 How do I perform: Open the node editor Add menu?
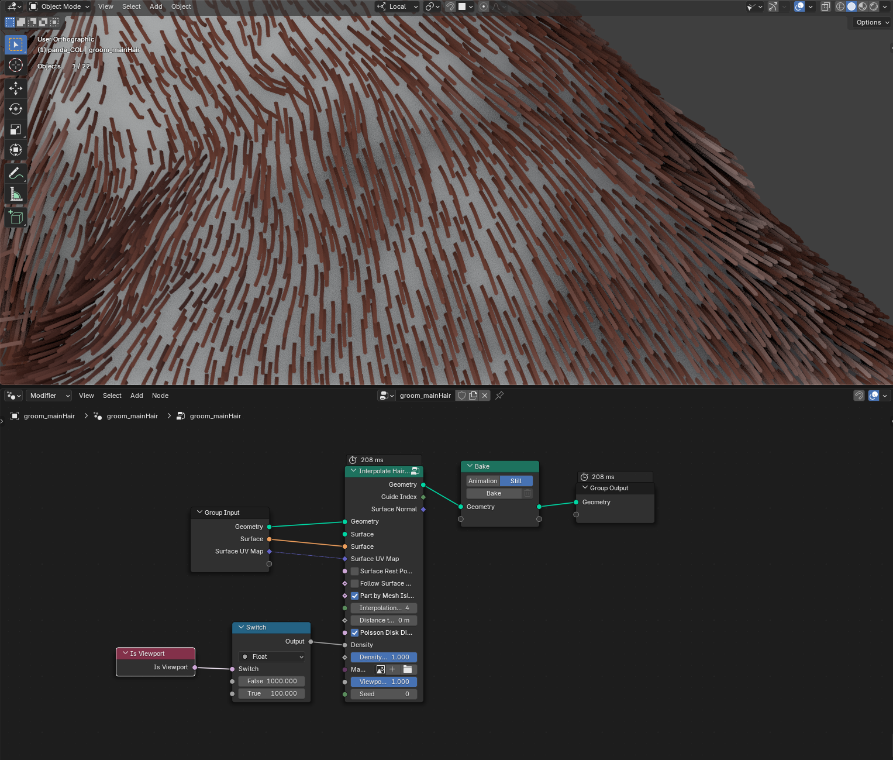point(137,396)
